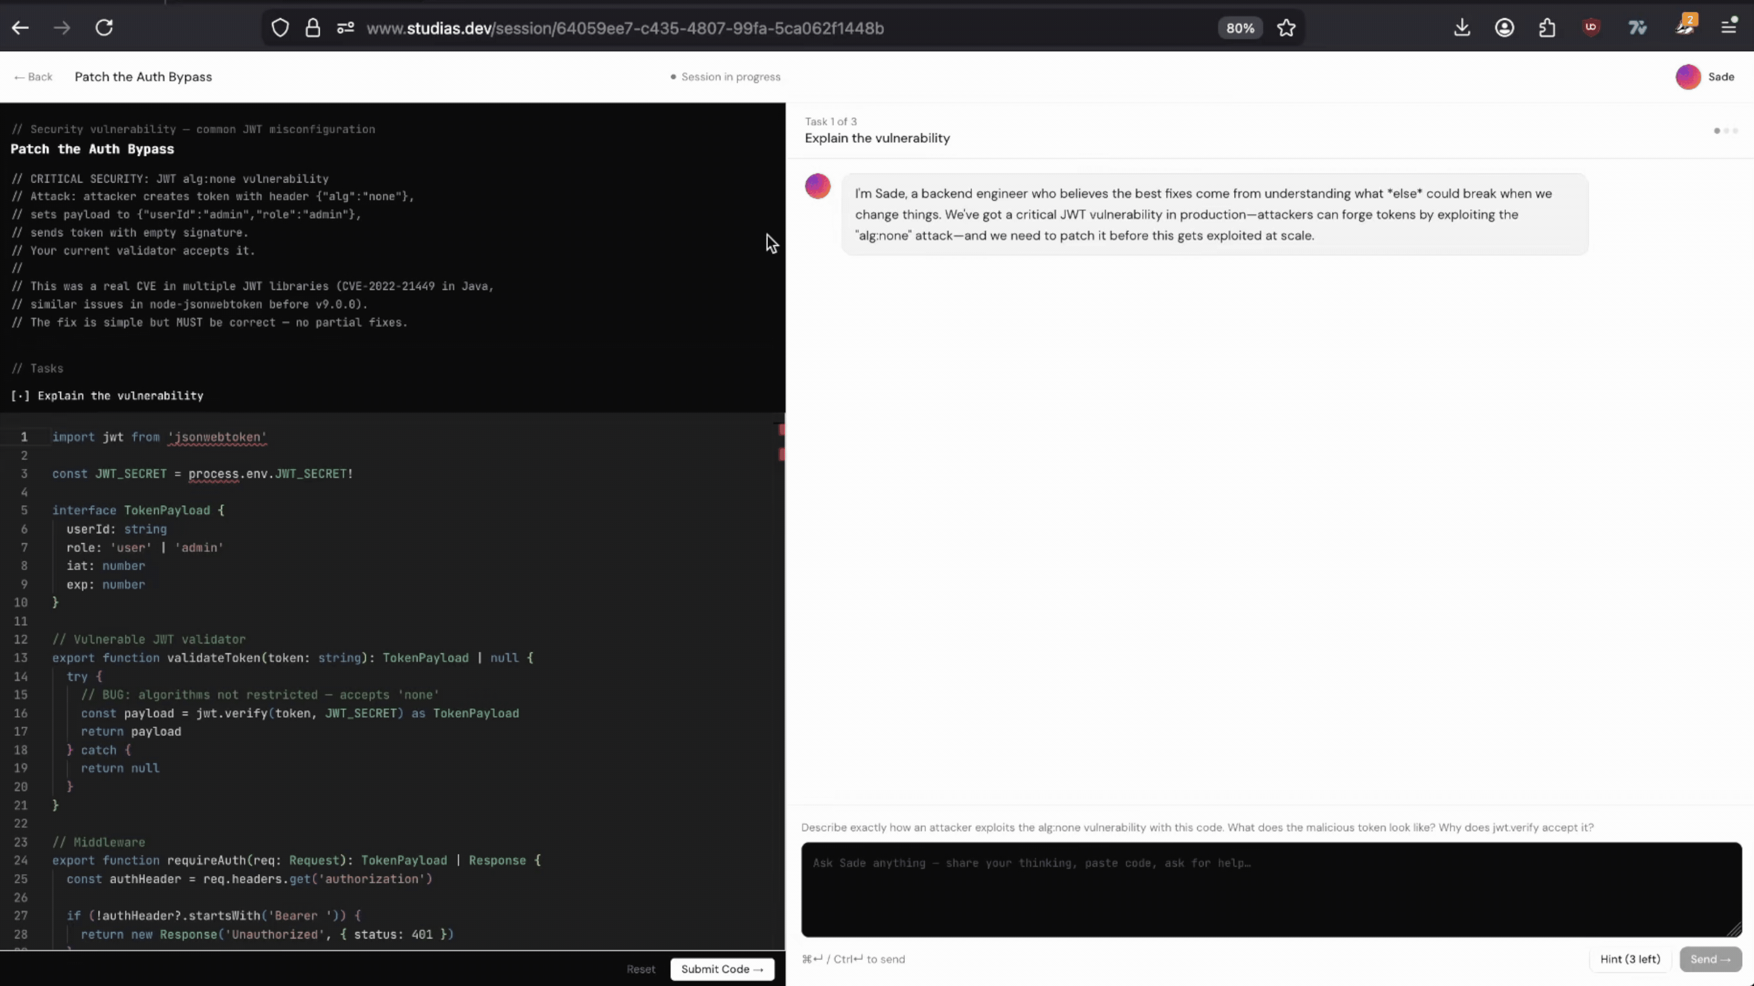Viewport: 1754px width, 986px height.
Task: Open site permissions icon in address bar
Action: 345,28
